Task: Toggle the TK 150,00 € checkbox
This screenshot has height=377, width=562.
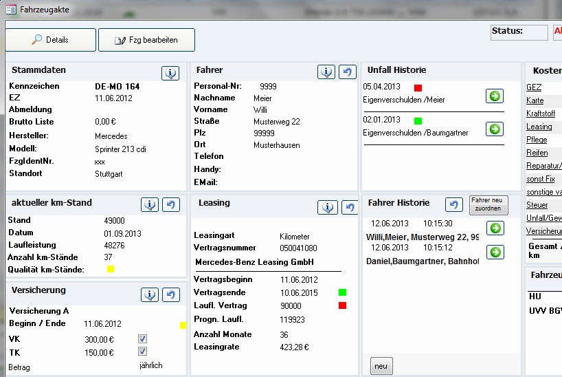Action: [x=142, y=351]
